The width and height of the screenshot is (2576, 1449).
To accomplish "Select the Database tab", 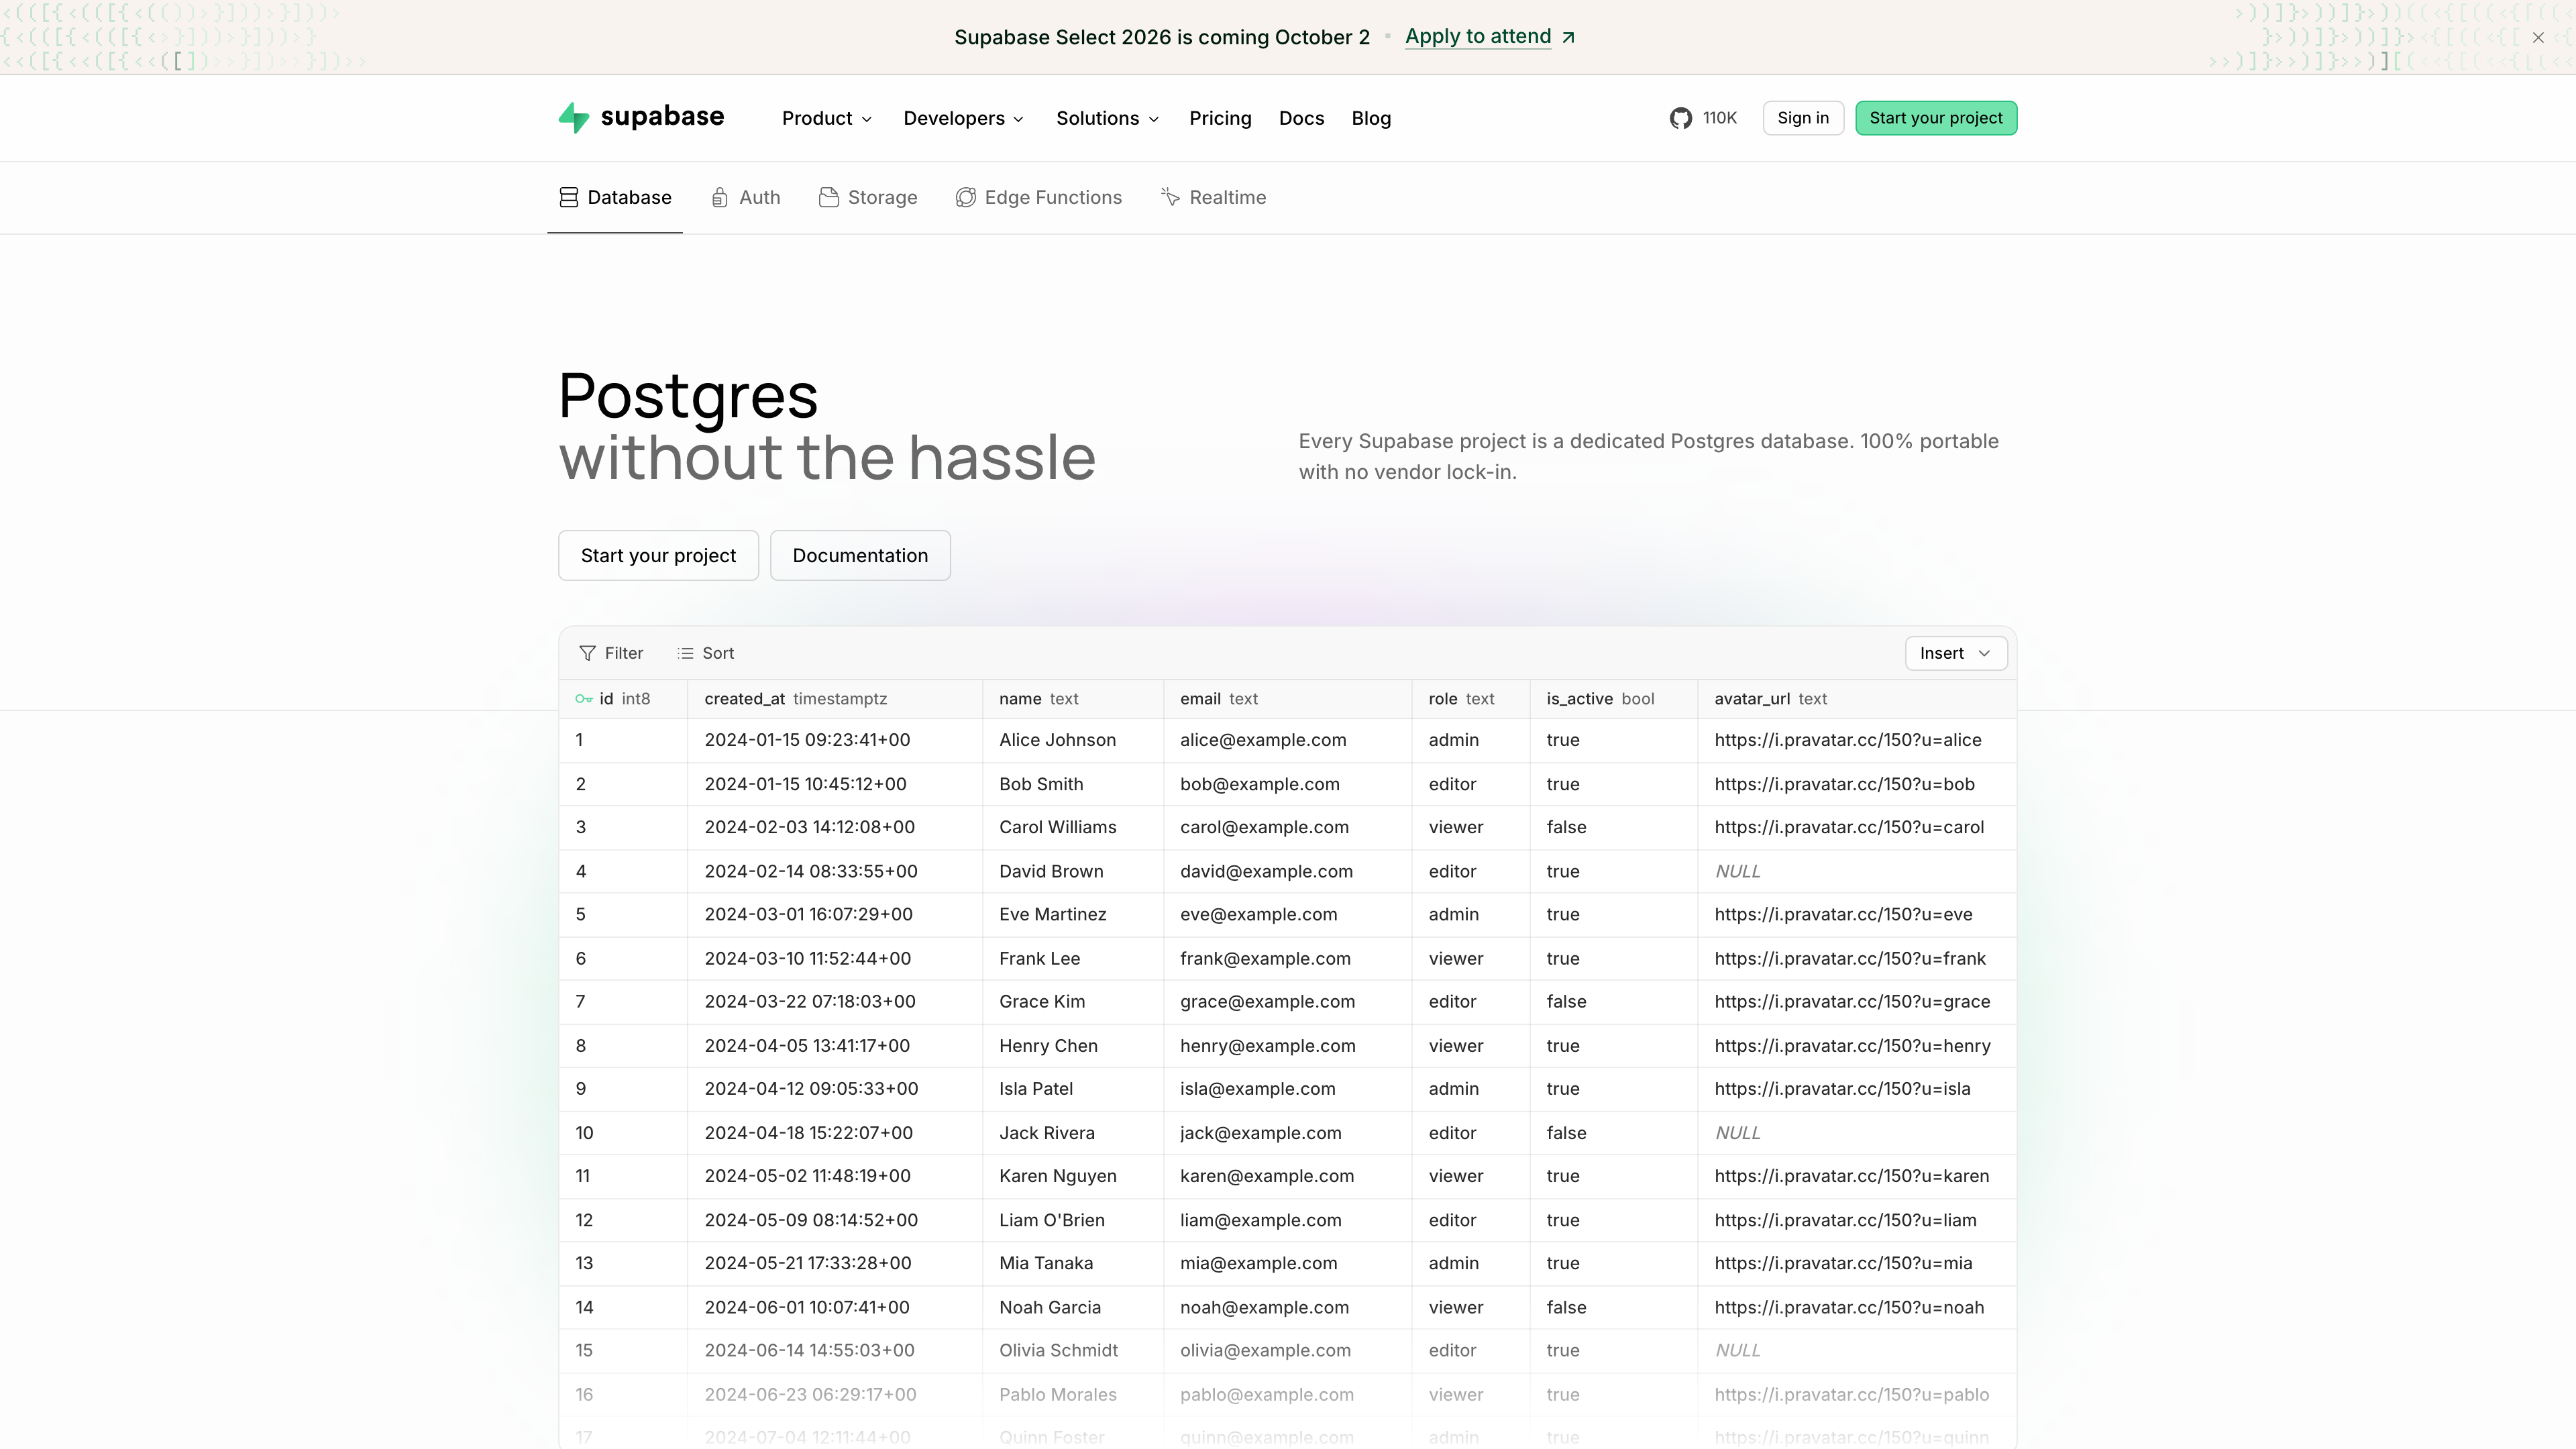I will (x=615, y=197).
